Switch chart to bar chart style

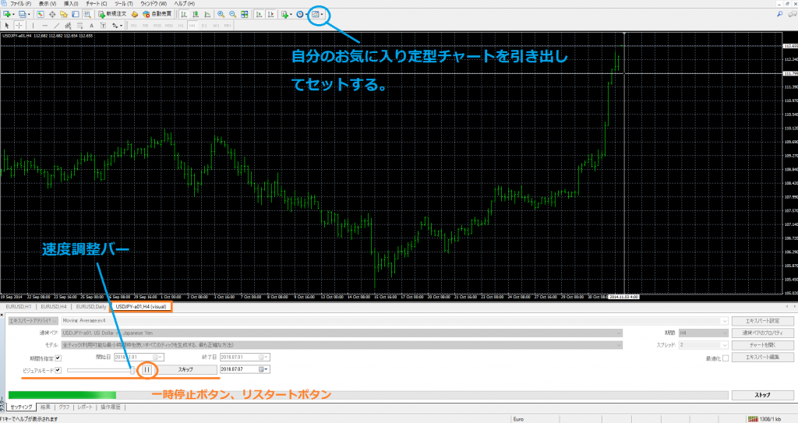coord(184,14)
